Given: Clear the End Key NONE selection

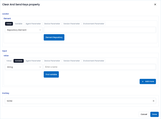Looking at the screenshot, I should (x=154, y=101).
